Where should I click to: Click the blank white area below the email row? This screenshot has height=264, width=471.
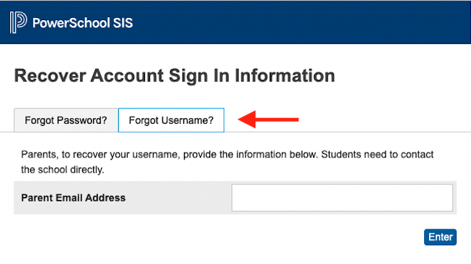click(211, 238)
